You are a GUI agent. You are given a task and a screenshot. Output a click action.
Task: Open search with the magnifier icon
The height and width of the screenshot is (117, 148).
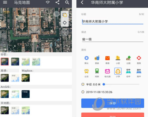(67, 2)
